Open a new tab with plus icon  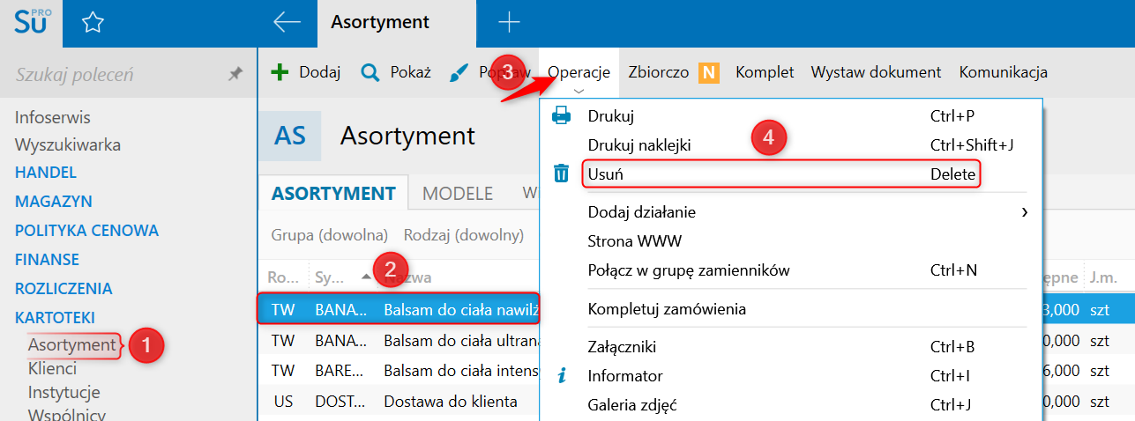point(509,23)
